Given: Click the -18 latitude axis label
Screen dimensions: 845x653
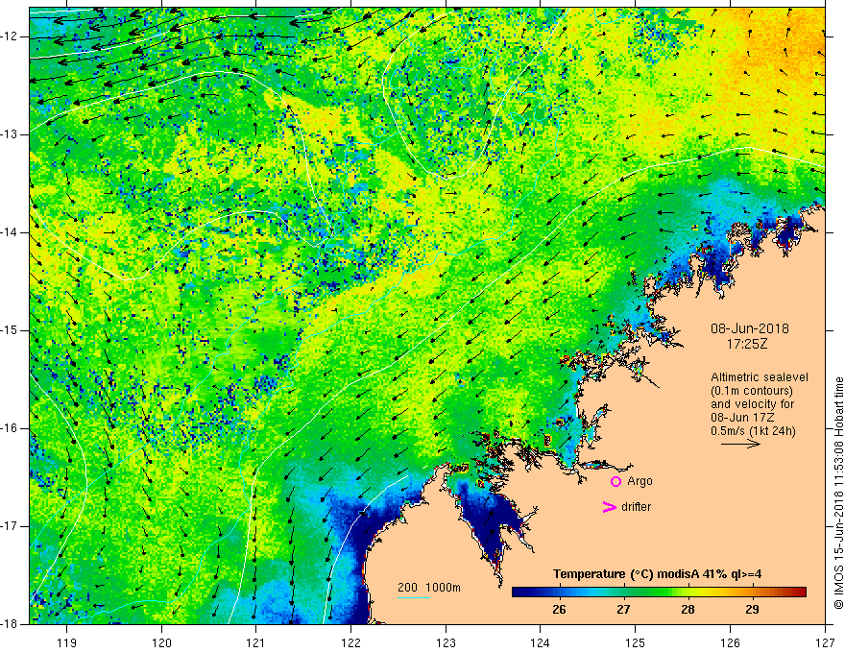Looking at the screenshot, I should pos(11,624).
